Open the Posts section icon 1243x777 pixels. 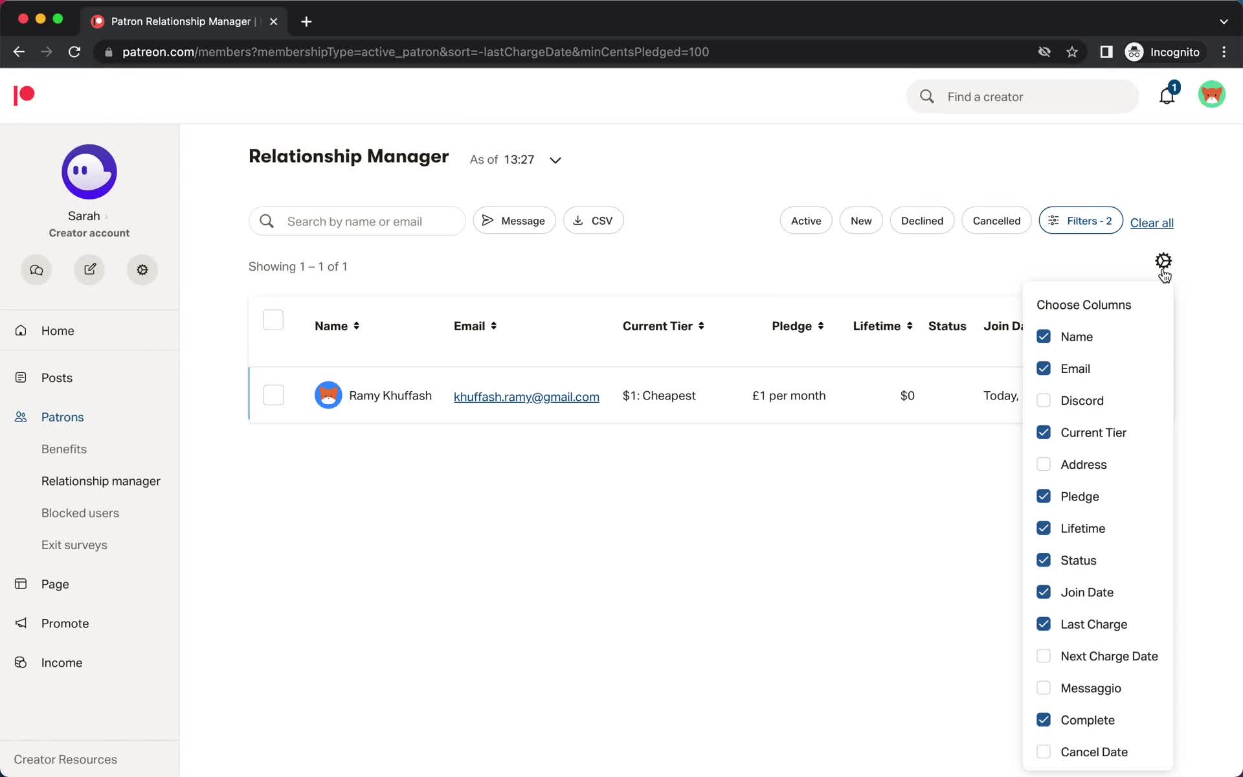23,377
